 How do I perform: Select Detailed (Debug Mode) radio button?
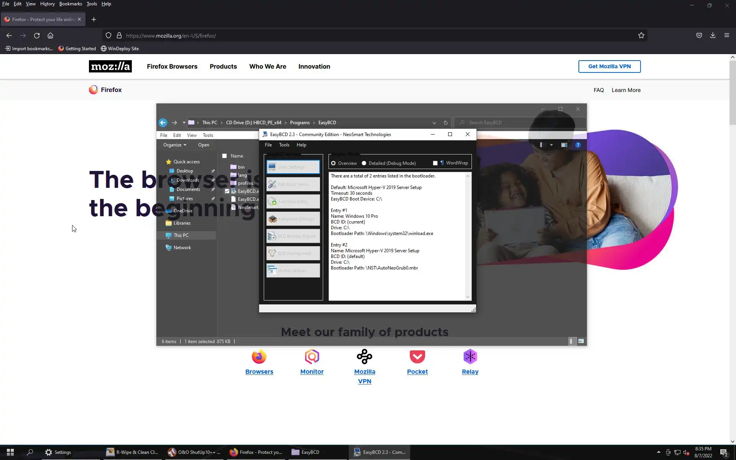click(364, 163)
